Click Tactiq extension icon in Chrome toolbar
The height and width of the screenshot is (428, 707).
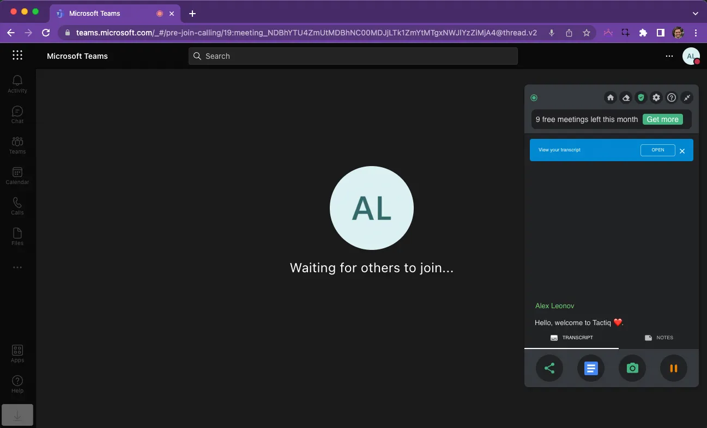click(x=608, y=33)
